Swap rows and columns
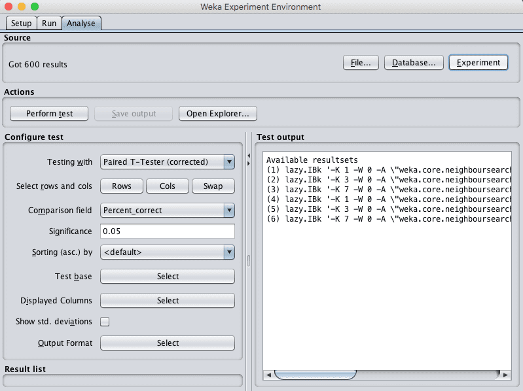This screenshot has width=523, height=391. pyautogui.click(x=213, y=186)
